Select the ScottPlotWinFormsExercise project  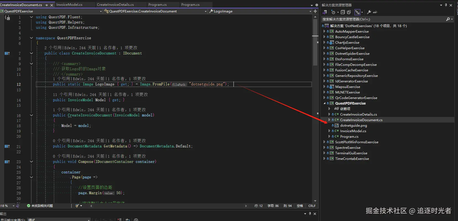357,142
